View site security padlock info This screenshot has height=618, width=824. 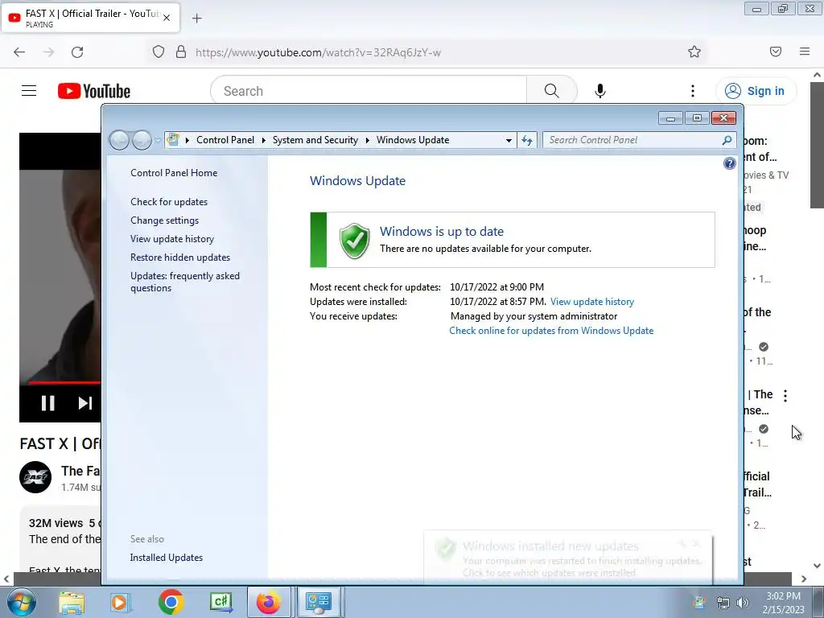pyautogui.click(x=181, y=51)
